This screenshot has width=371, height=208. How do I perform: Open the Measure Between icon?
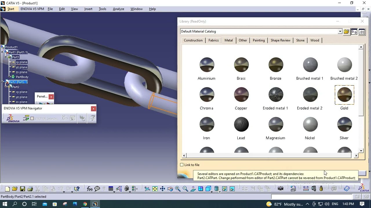(x=306, y=189)
